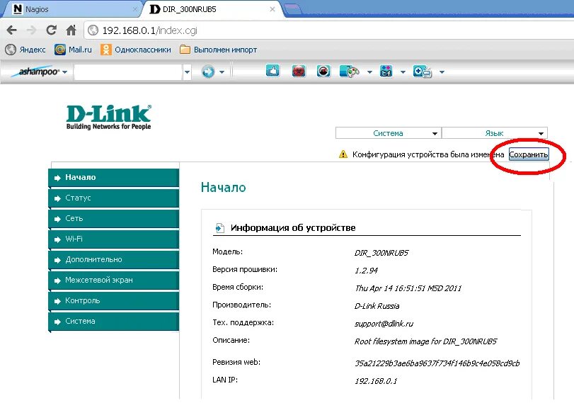Open Статус in the side menu
The image size is (574, 408).
pos(113,198)
